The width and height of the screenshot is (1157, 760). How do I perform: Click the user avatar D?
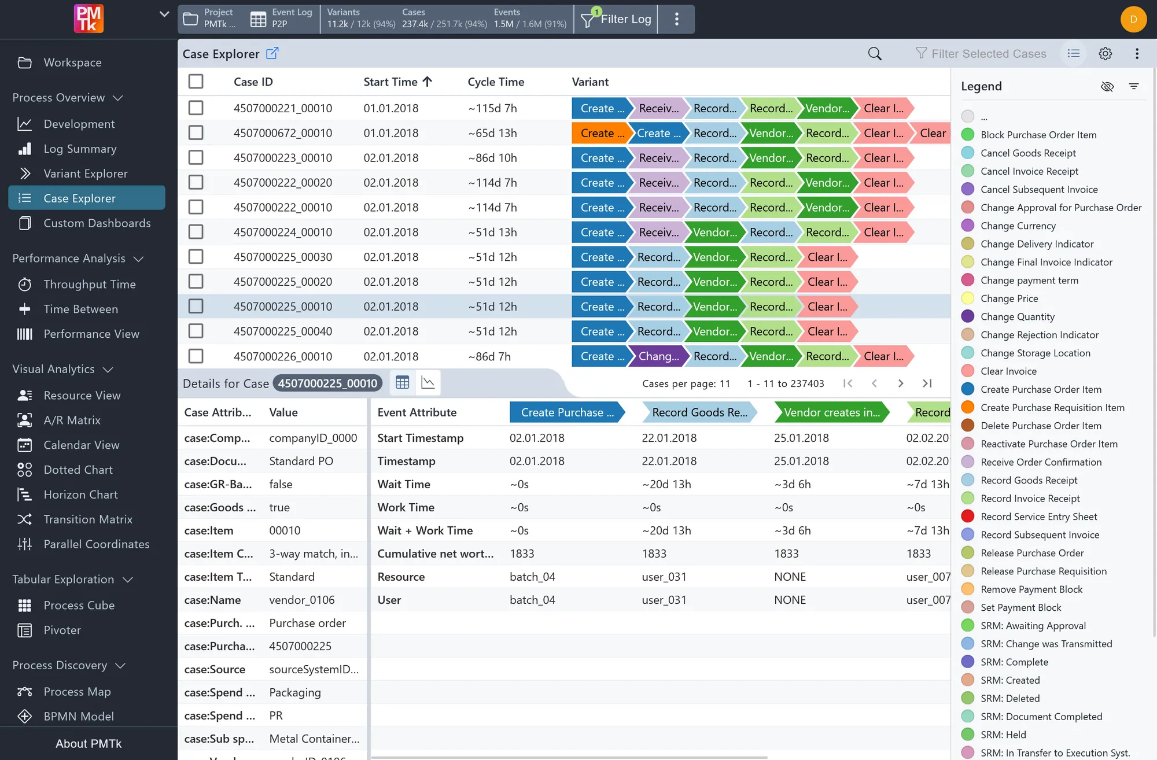[x=1133, y=19]
